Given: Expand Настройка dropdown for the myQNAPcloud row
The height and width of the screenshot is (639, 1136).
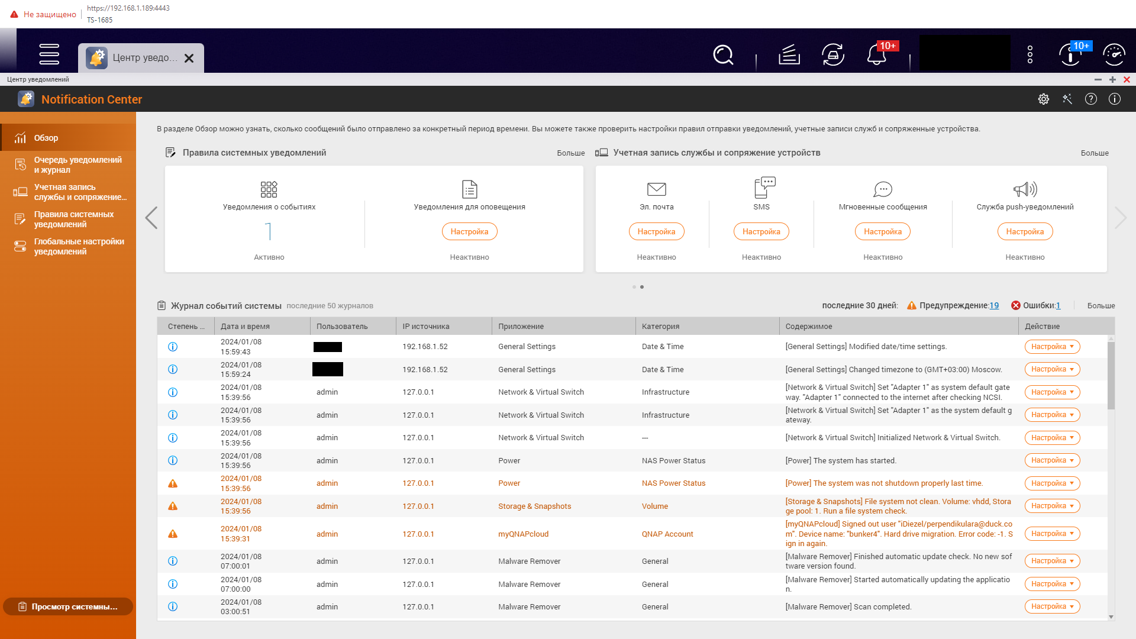Looking at the screenshot, I should pos(1052,534).
